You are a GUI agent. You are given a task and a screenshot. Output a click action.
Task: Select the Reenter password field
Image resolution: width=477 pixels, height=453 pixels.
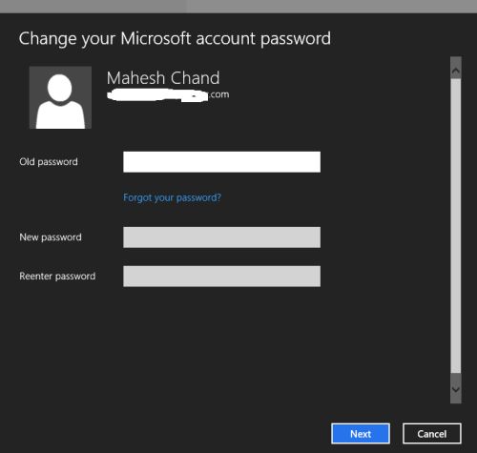tap(221, 277)
